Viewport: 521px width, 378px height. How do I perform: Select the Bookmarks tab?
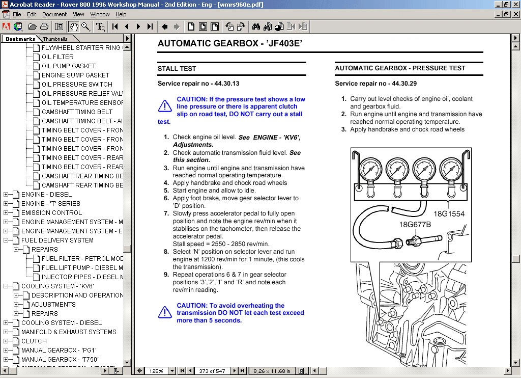tap(20, 39)
